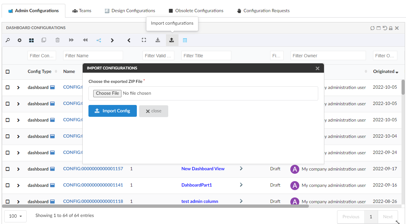This screenshot has width=406, height=224.
Task: Click the blue share icon in toolbar
Action: pos(99,40)
